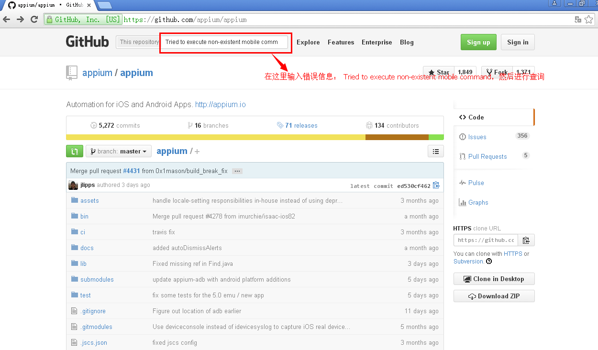Open pull request #4431 link

[132, 171]
